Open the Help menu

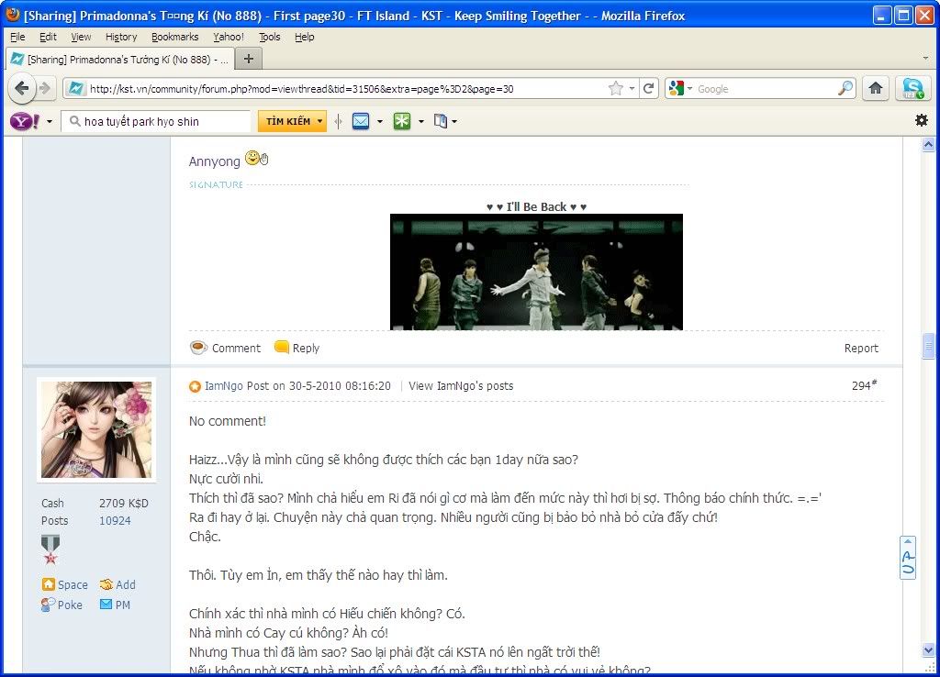(305, 37)
